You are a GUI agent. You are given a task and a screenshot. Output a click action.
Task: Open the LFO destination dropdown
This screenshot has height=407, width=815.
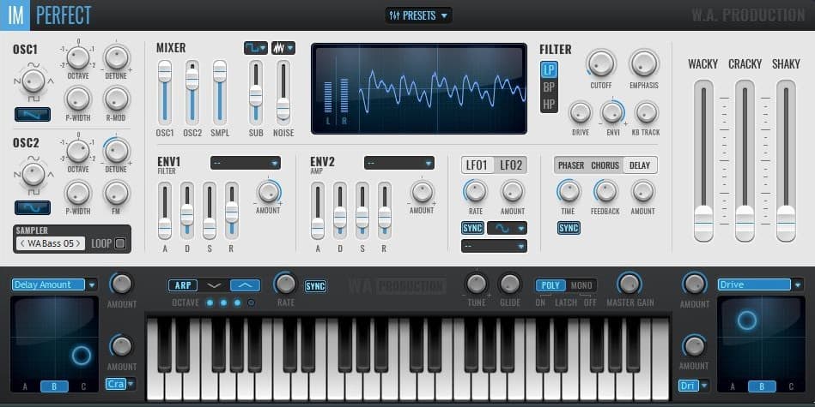point(494,246)
